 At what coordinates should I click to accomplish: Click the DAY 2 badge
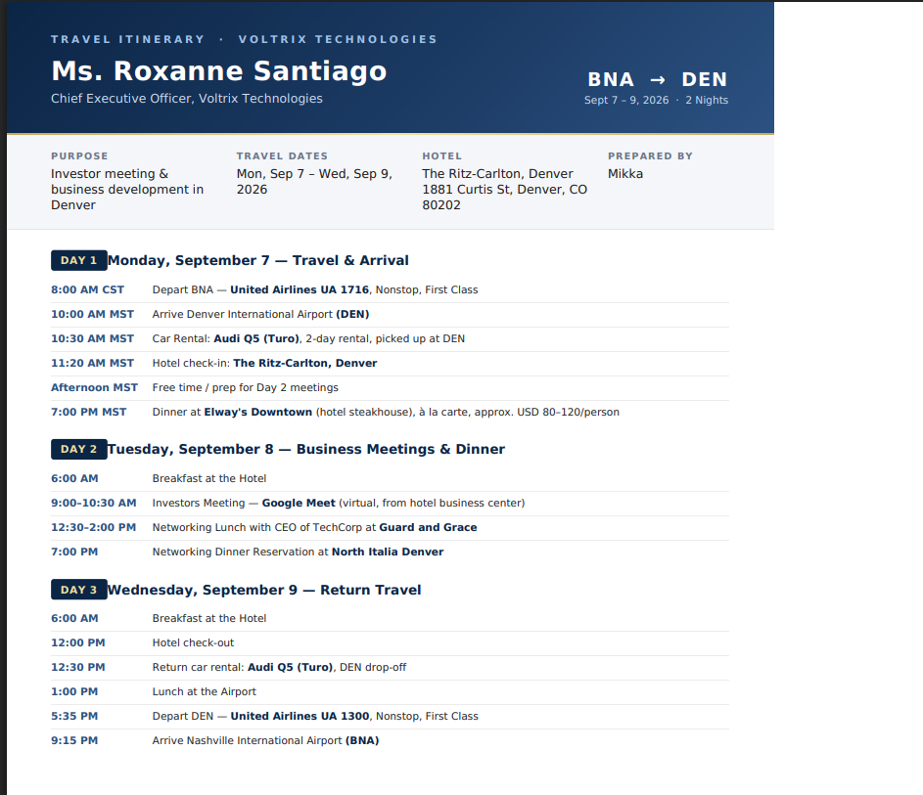pyautogui.click(x=79, y=449)
